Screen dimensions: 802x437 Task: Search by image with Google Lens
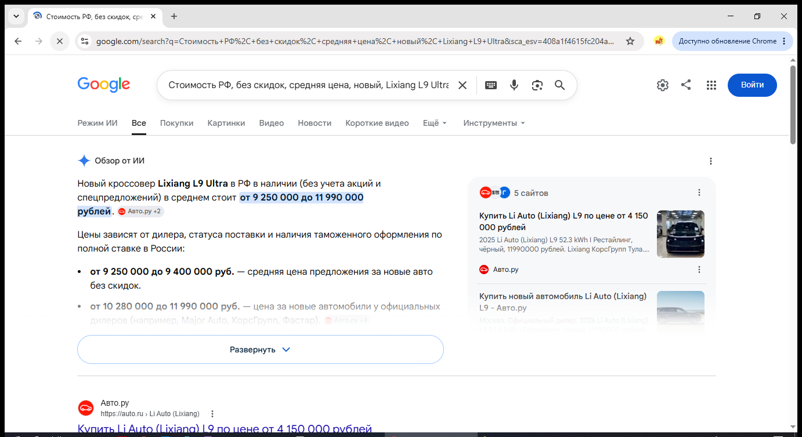click(x=537, y=85)
